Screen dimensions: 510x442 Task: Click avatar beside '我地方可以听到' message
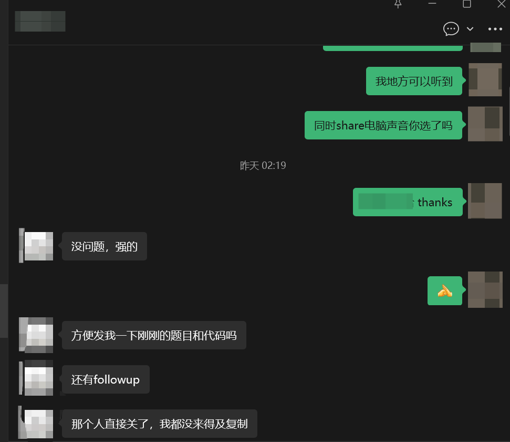pyautogui.click(x=485, y=79)
